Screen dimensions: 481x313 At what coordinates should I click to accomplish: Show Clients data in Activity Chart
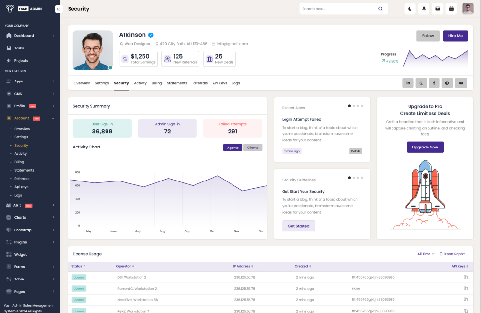(x=252, y=148)
